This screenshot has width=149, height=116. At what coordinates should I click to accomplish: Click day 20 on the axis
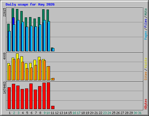92,113
